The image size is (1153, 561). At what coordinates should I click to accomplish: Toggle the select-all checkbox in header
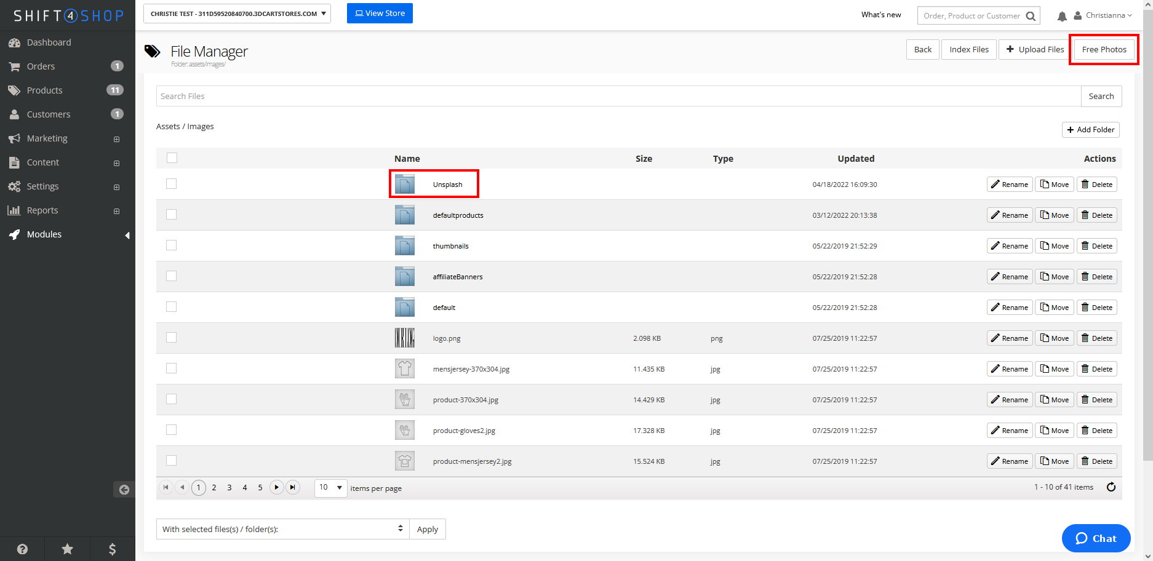click(x=172, y=158)
